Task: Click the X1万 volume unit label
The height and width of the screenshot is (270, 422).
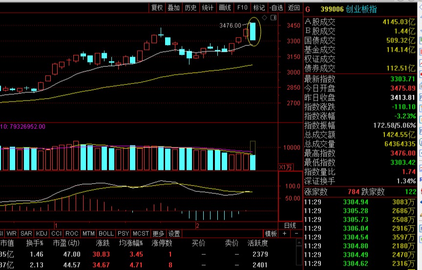Action: (286, 167)
